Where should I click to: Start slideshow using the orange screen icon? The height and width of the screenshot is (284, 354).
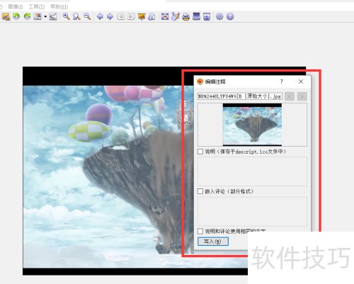point(142,16)
